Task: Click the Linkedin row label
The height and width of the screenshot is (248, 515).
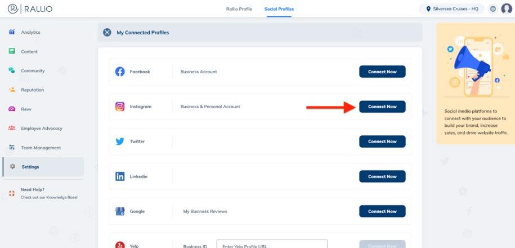Action: click(138, 176)
